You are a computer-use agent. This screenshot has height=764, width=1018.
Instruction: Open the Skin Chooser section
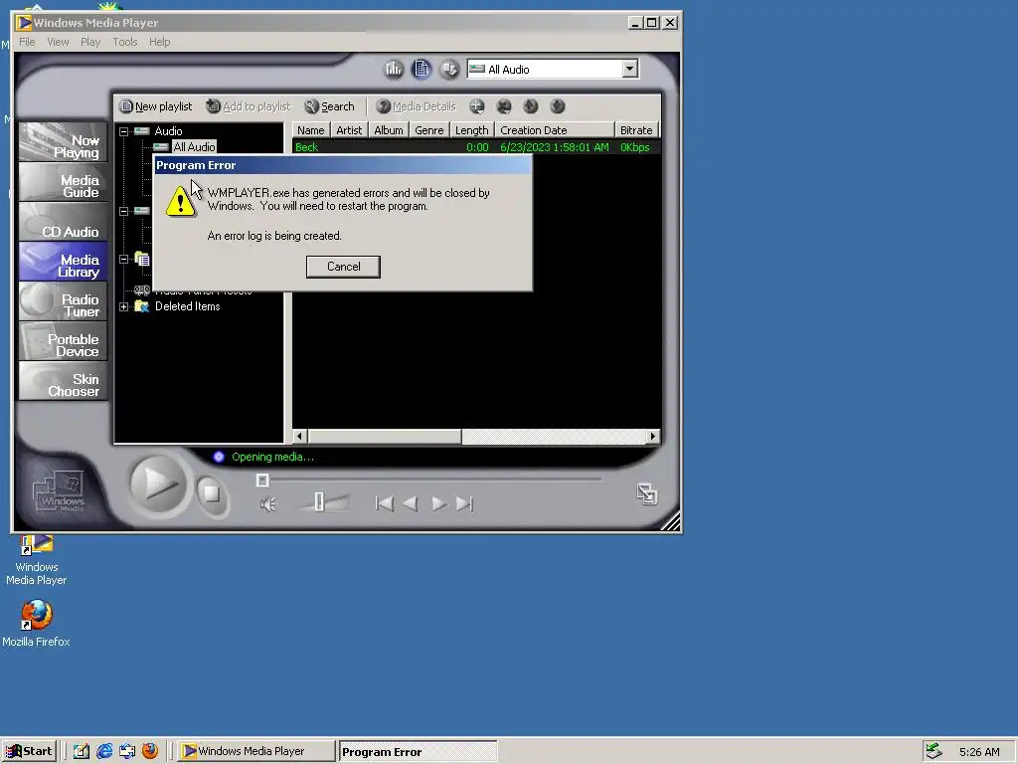63,381
